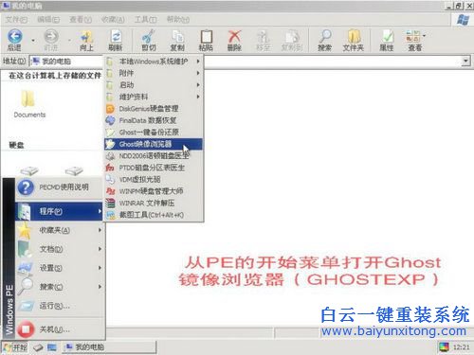This screenshot has height=355, width=474.
Task: Click the 复制 copy icon
Action: 177,40
